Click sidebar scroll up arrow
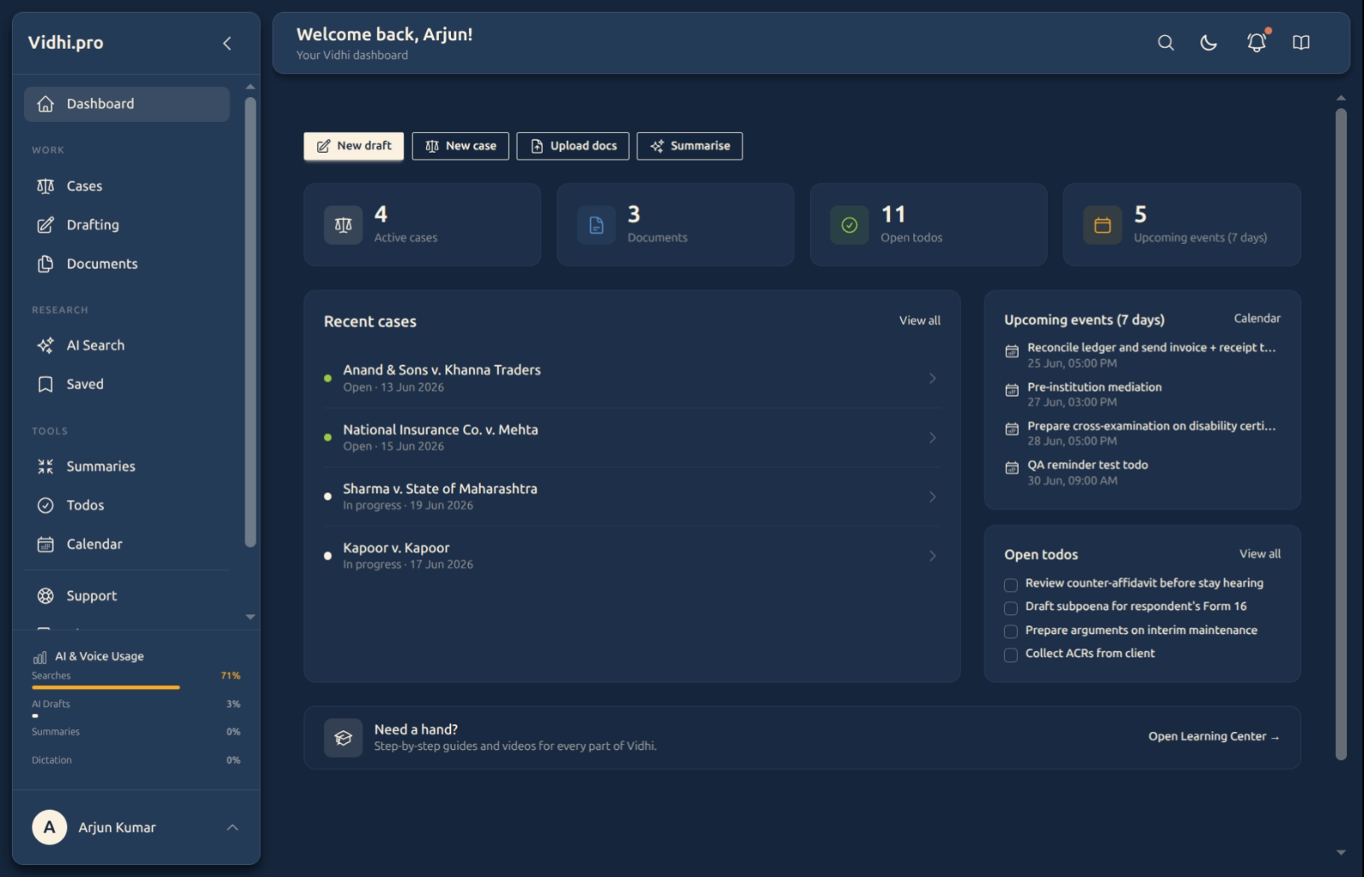The width and height of the screenshot is (1364, 877). point(251,87)
